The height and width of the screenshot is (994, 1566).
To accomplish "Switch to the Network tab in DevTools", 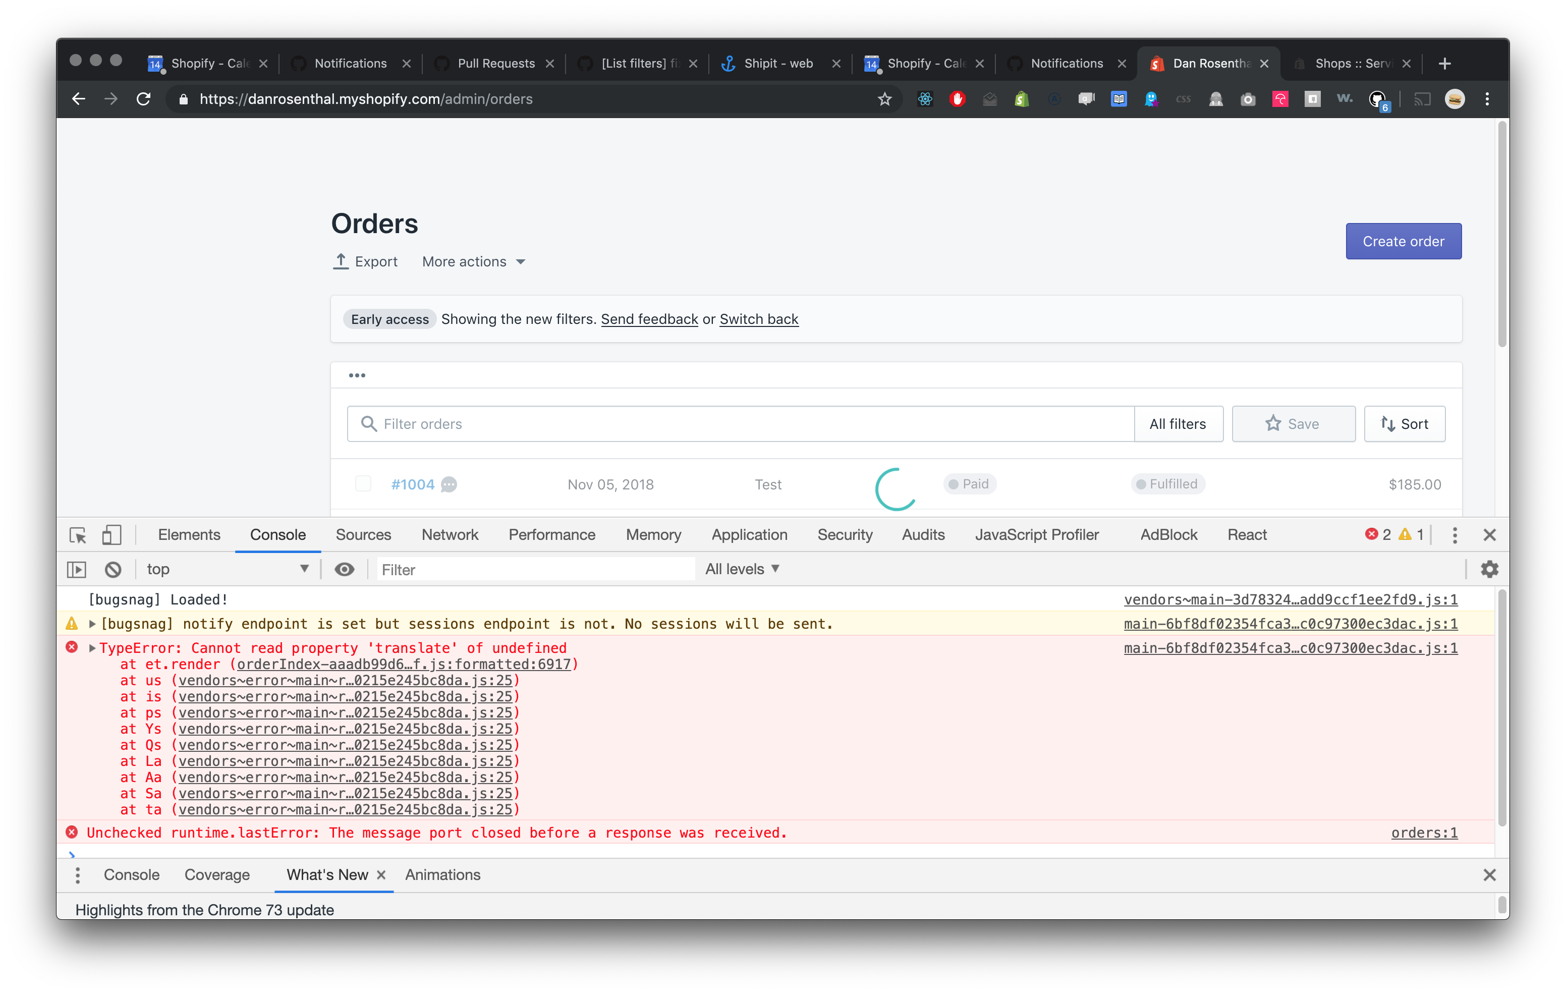I will (450, 535).
